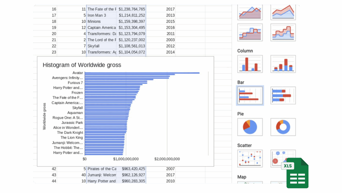Select the $962,126,927 gross cell

click(x=131, y=175)
